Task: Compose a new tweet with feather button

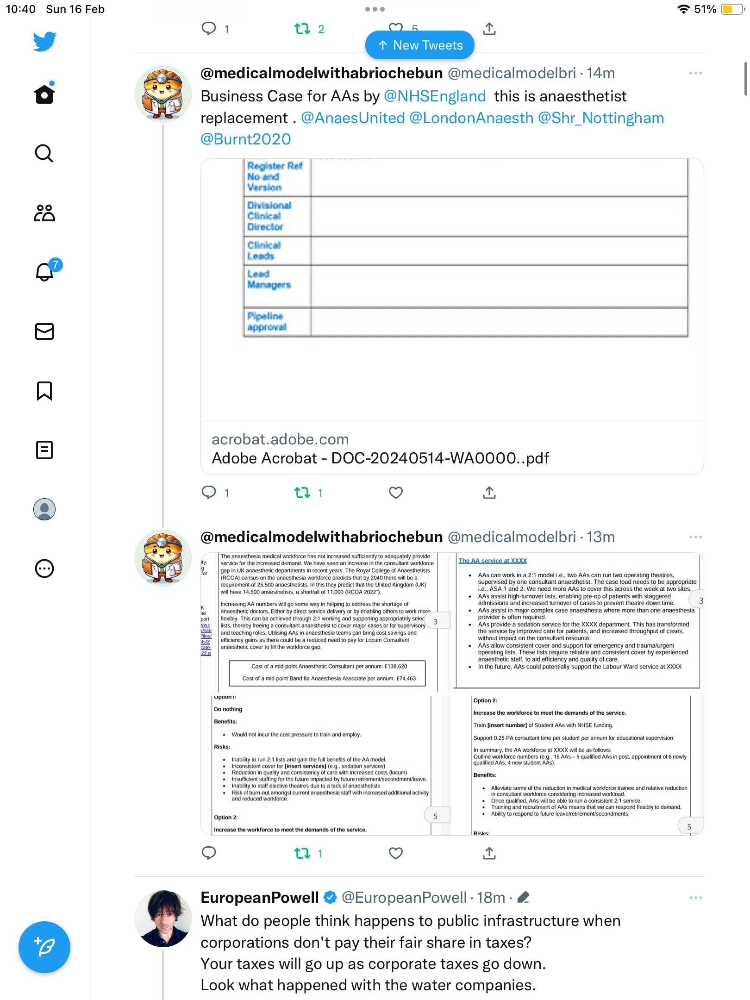Action: point(44,947)
